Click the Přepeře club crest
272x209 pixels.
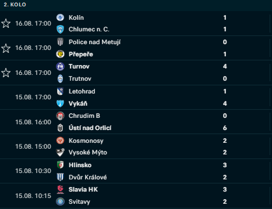[60, 54]
